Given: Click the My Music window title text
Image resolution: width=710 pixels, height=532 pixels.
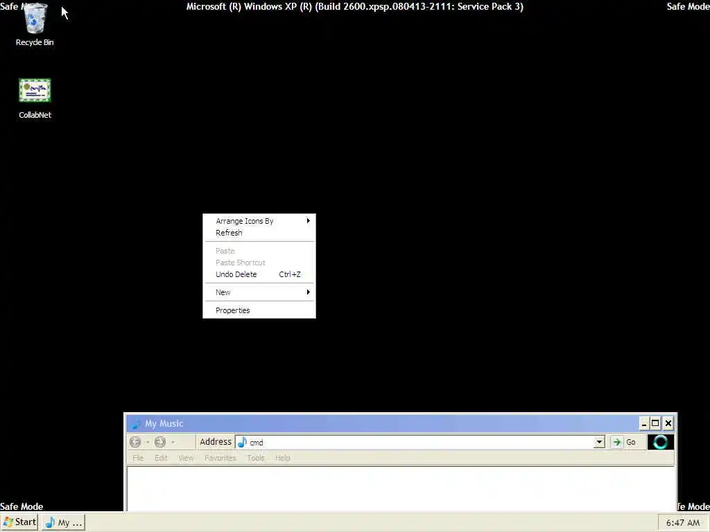Looking at the screenshot, I should click(x=164, y=423).
